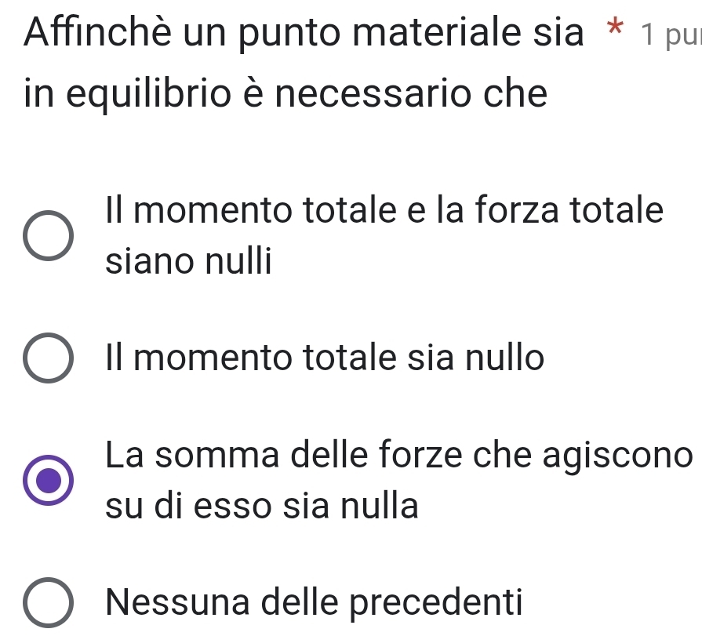Tick the last answer option's circle
Screen dimensions: 702x636
pos(49,602)
